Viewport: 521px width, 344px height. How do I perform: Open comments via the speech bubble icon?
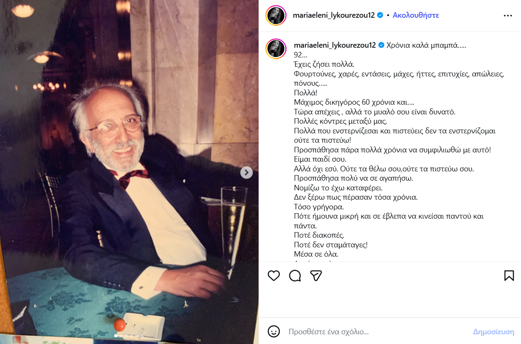coord(295,276)
